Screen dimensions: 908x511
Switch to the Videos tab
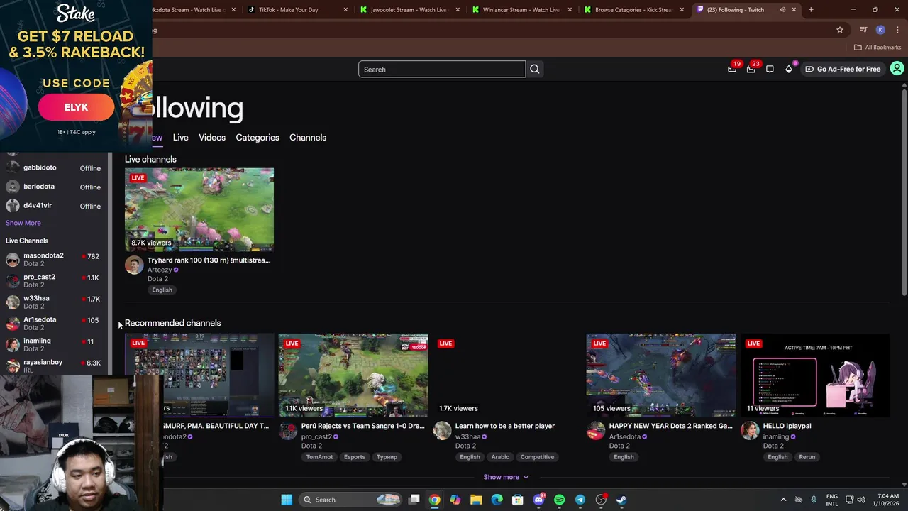click(212, 137)
